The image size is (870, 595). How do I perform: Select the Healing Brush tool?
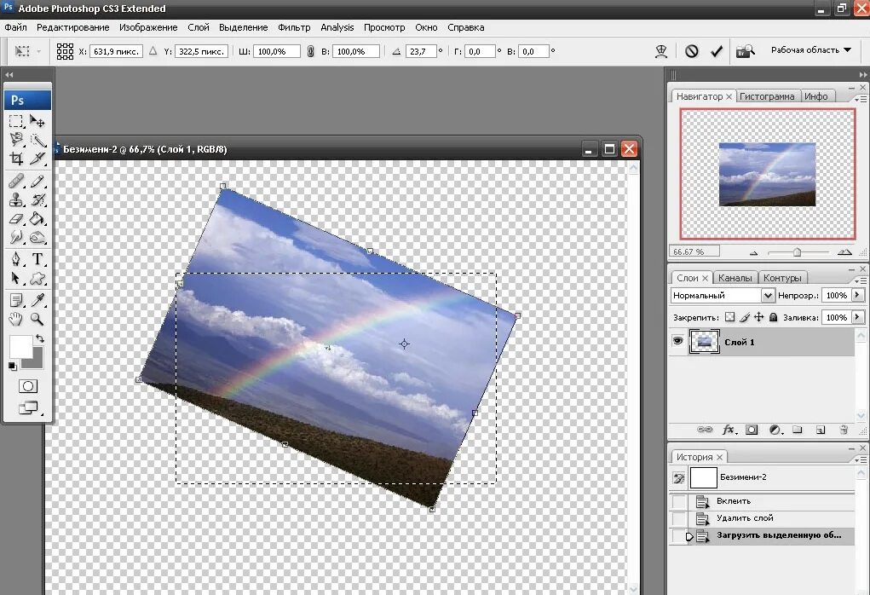point(16,181)
